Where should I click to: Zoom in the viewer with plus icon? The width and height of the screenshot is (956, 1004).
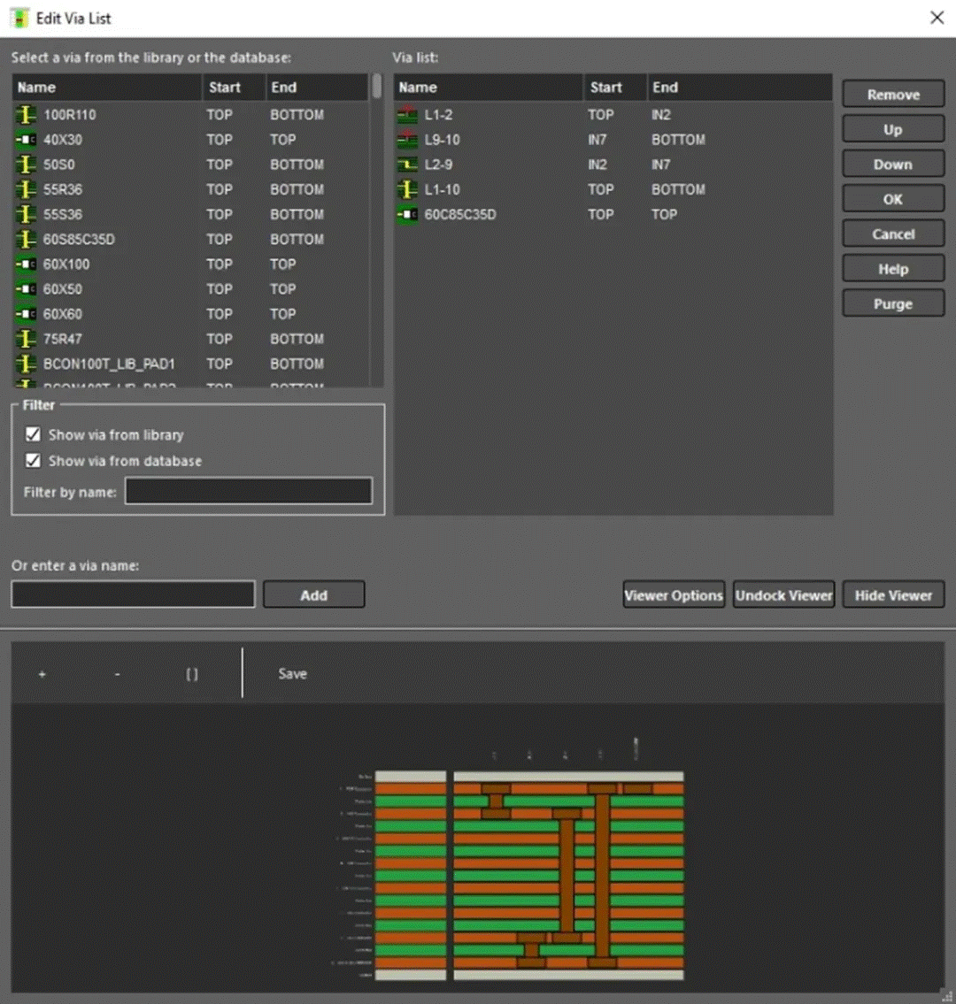42,674
